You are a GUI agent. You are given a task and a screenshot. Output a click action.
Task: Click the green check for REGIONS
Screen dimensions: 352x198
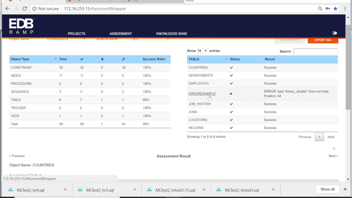coord(231,128)
